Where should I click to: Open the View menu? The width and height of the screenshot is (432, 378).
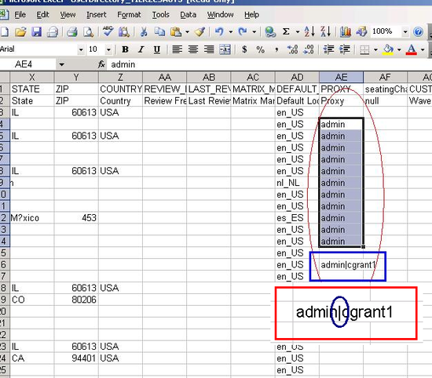[68, 15]
